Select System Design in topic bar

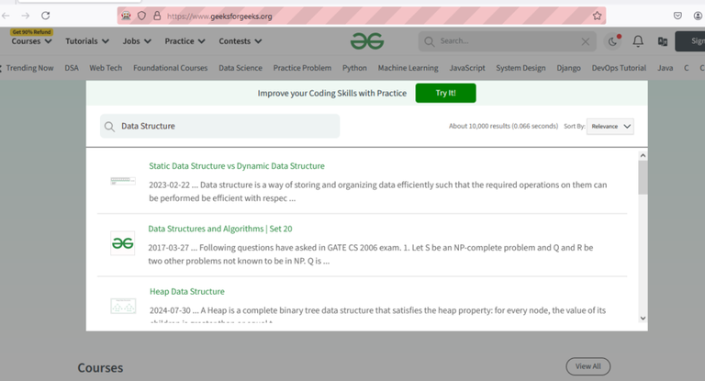(520, 68)
